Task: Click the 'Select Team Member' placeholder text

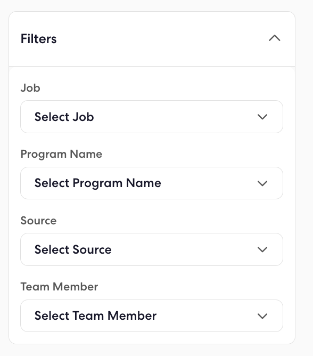Action: [x=95, y=316]
